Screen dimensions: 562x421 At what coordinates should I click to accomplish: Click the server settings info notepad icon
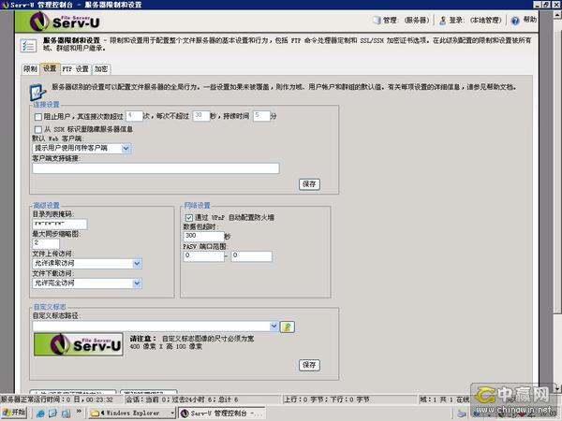[38, 91]
